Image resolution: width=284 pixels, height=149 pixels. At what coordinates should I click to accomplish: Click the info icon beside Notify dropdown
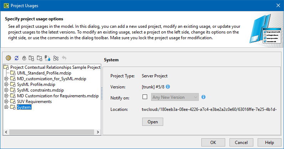[203, 97]
